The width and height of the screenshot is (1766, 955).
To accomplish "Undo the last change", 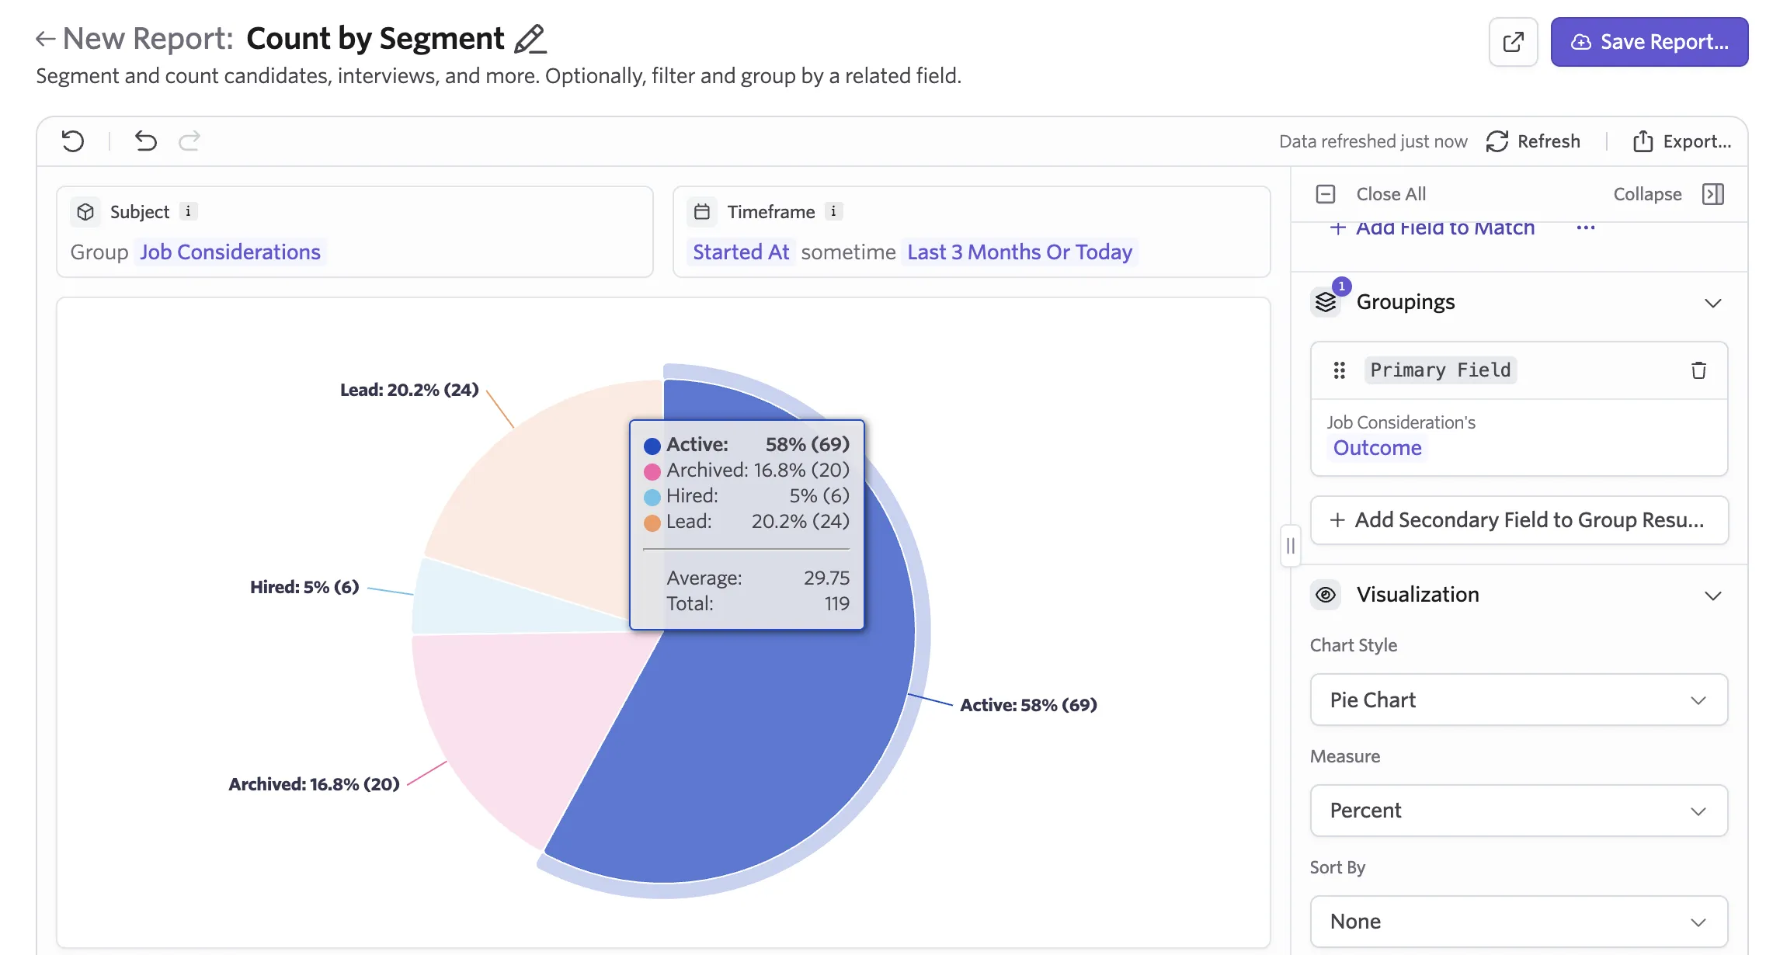I will pos(146,141).
